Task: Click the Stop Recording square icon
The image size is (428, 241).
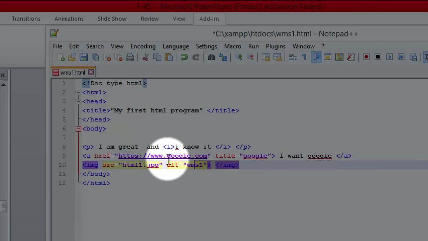Action: (378, 57)
